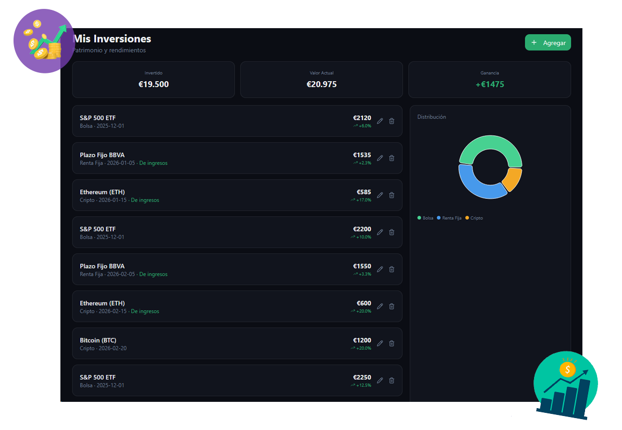Edit the Plazo Fijo BBVA entry worth €1550
622x430 pixels.
click(x=379, y=269)
